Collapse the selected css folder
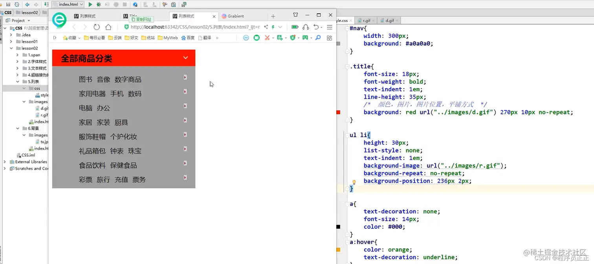This screenshot has height=264, width=594. (24, 88)
